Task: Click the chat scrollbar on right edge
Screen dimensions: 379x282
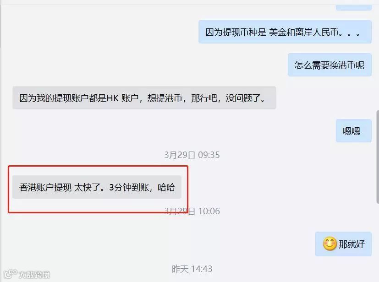Action: click(x=378, y=157)
